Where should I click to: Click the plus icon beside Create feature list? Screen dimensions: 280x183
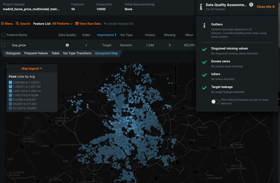click(x=105, y=23)
